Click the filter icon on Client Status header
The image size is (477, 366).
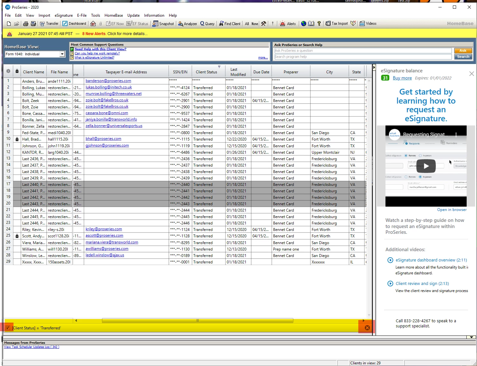(219, 67)
